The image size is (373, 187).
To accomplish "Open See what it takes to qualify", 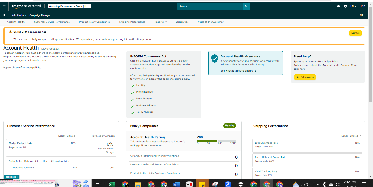I will 237,71.
